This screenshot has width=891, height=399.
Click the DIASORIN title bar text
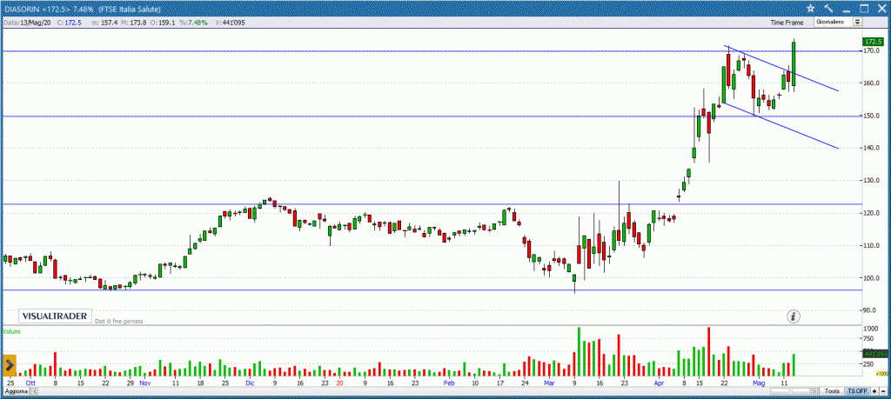(x=83, y=10)
